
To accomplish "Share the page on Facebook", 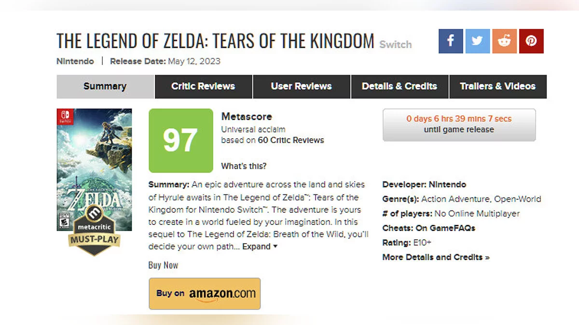I will point(451,41).
